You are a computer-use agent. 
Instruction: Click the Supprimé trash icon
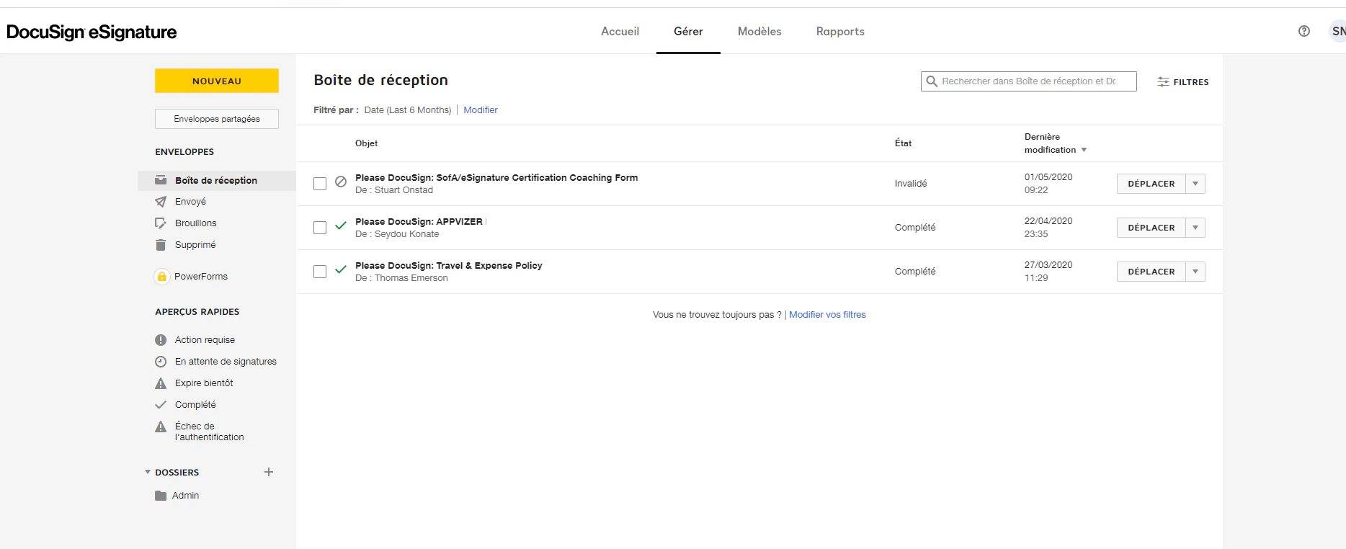[161, 245]
